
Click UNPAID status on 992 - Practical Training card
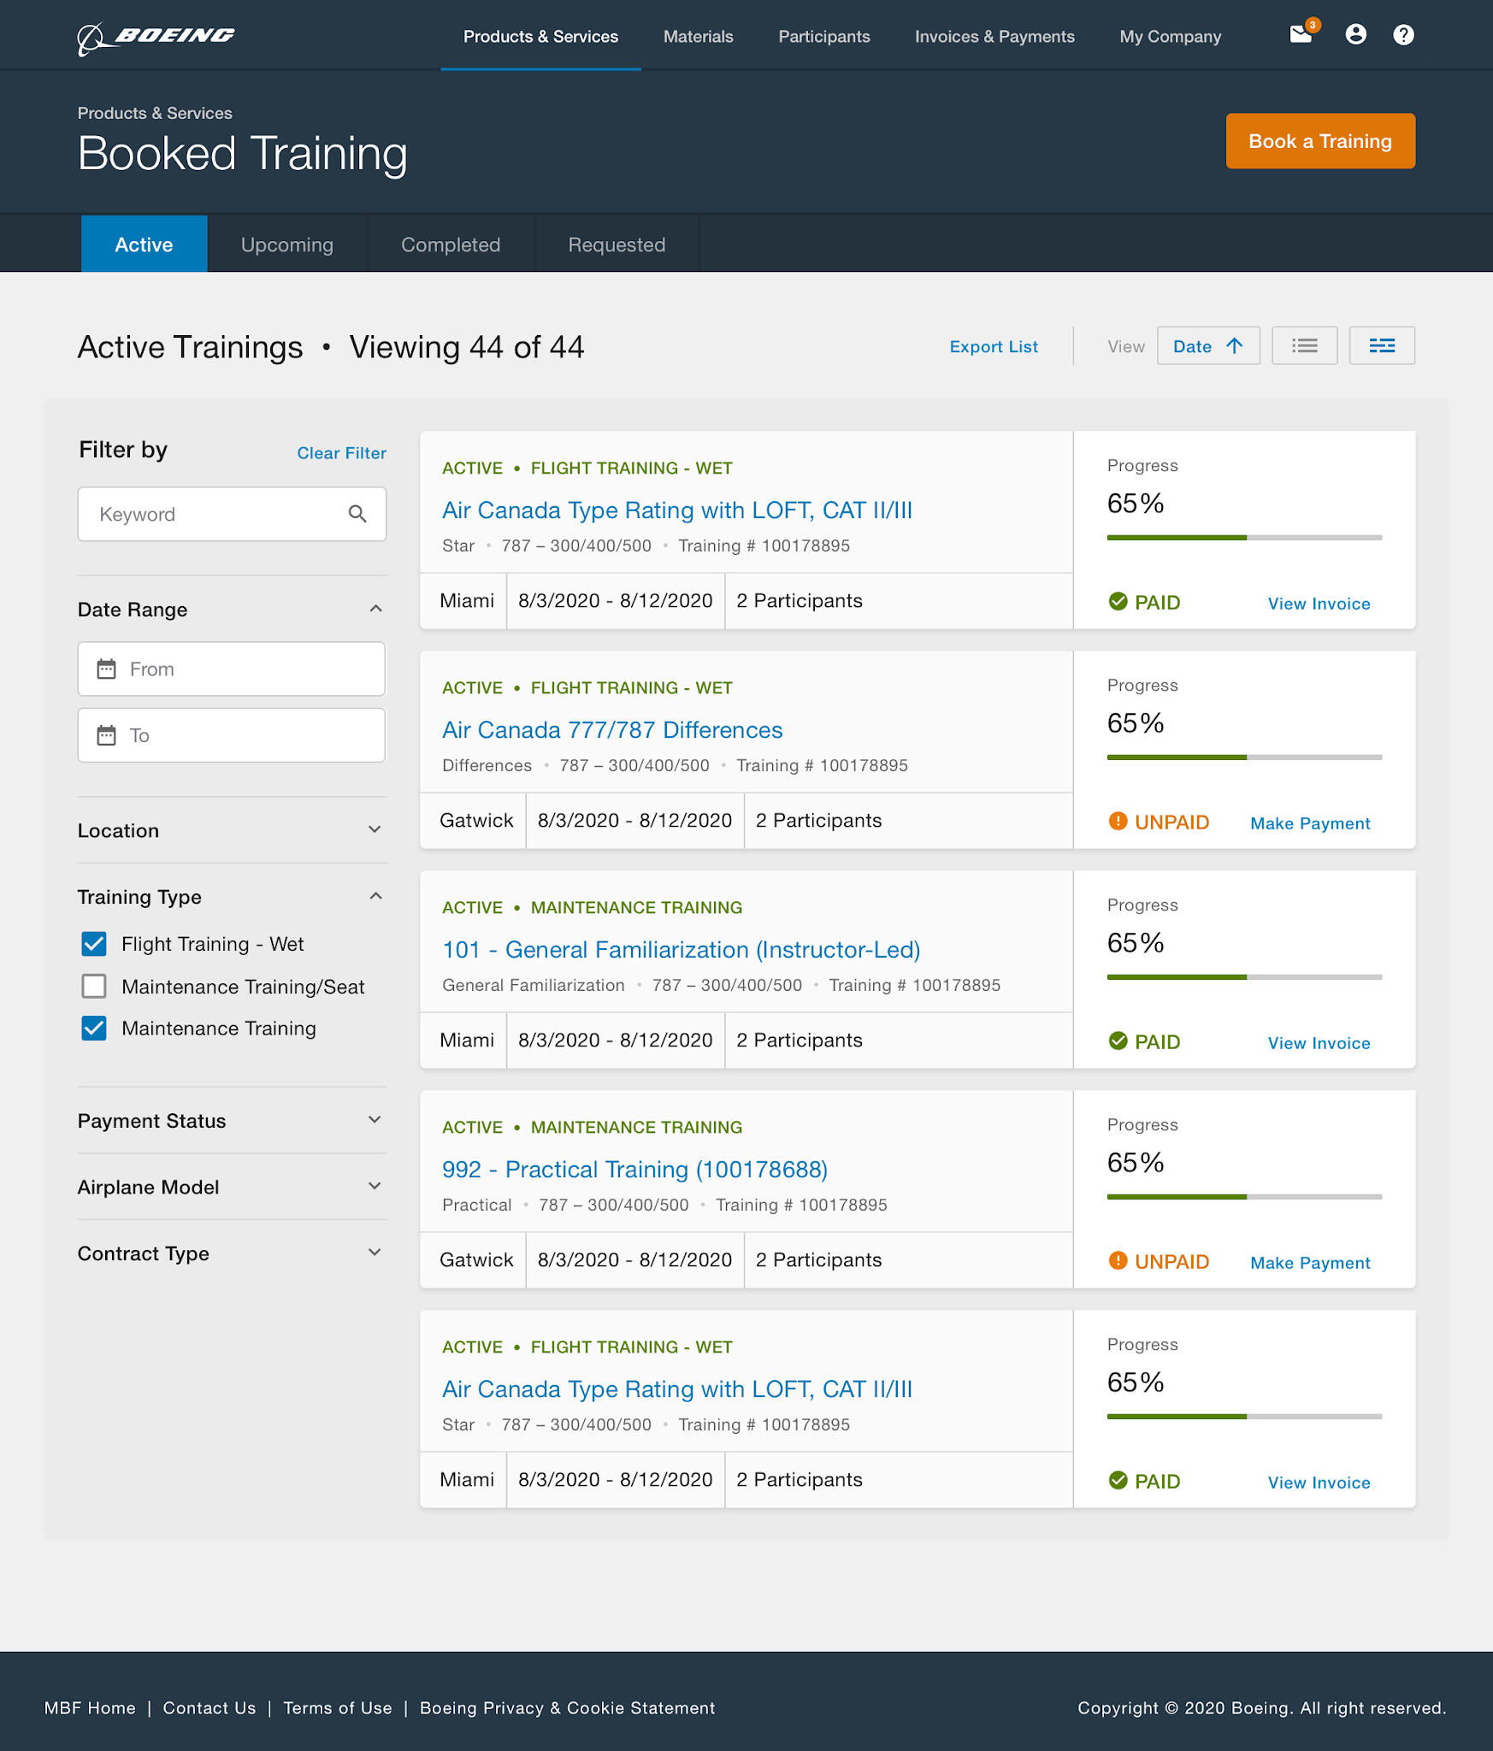click(1159, 1261)
